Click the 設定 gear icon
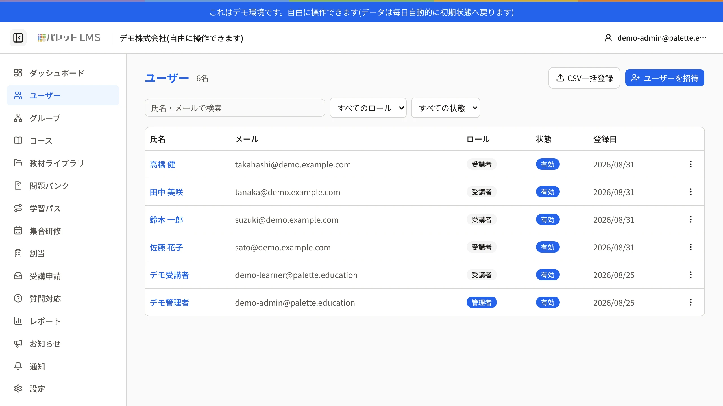Viewport: 723px width, 406px height. [18, 389]
